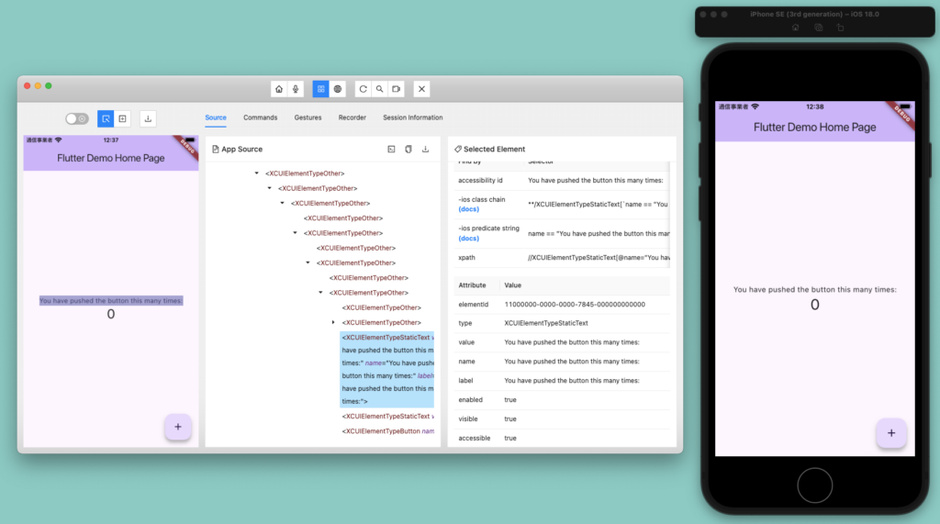
Task: Open docs link for -ios class chain
Action: (468, 209)
